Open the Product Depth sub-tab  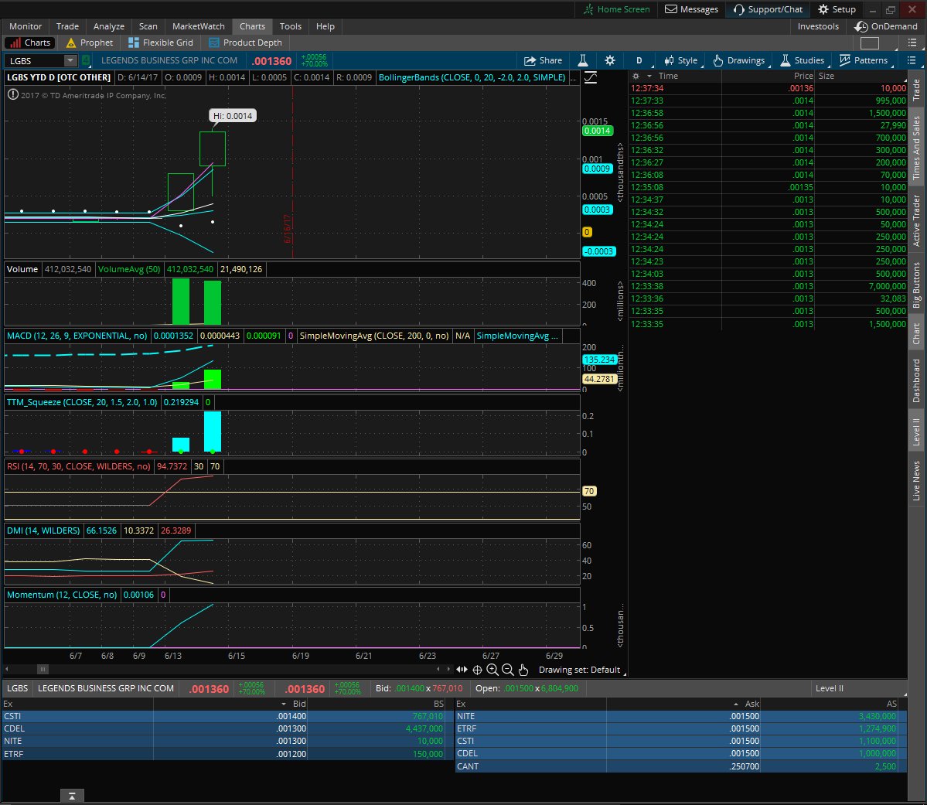[x=245, y=43]
